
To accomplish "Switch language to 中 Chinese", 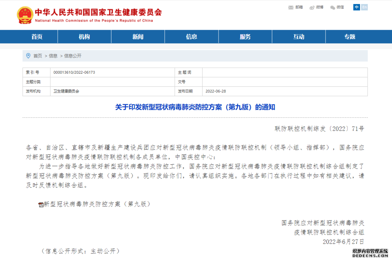I will coord(356,7).
